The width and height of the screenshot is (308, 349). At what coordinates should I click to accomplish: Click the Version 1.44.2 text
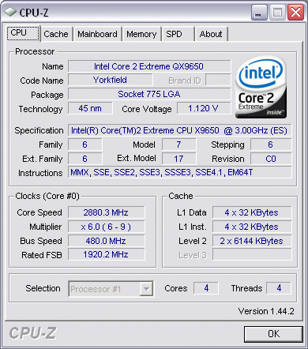point(266,311)
